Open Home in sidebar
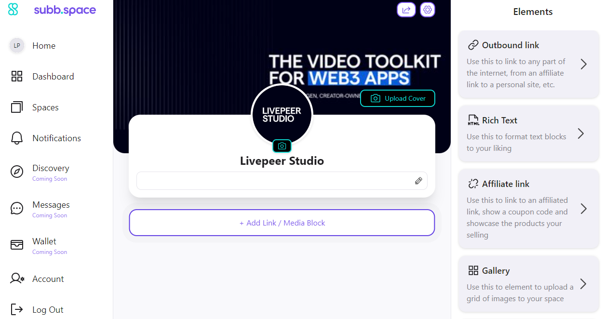 click(x=44, y=46)
